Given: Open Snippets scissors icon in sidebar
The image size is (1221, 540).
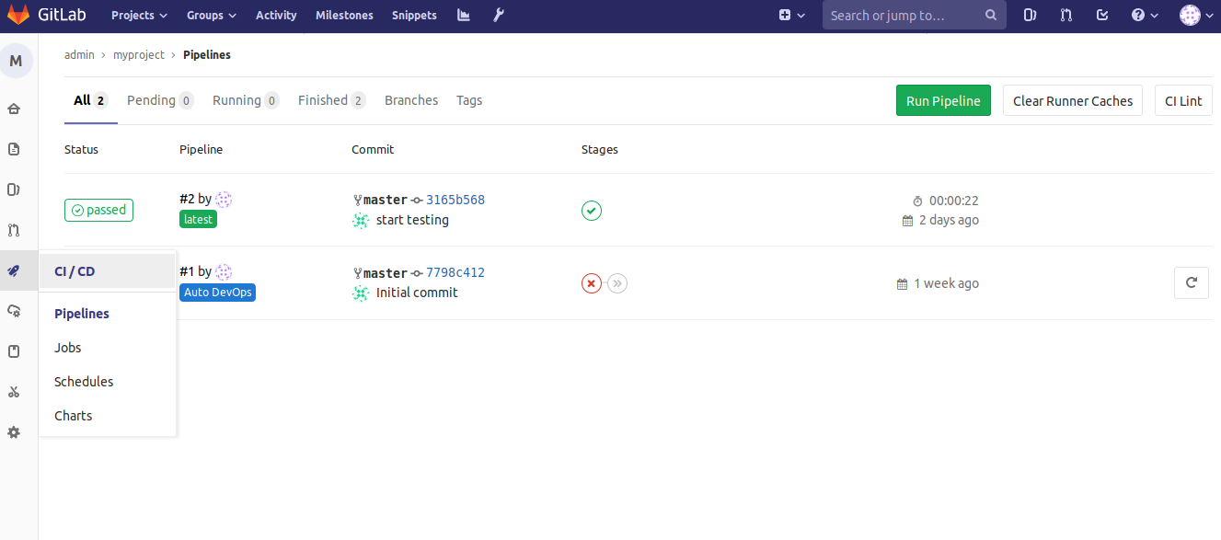Looking at the screenshot, I should point(14,392).
